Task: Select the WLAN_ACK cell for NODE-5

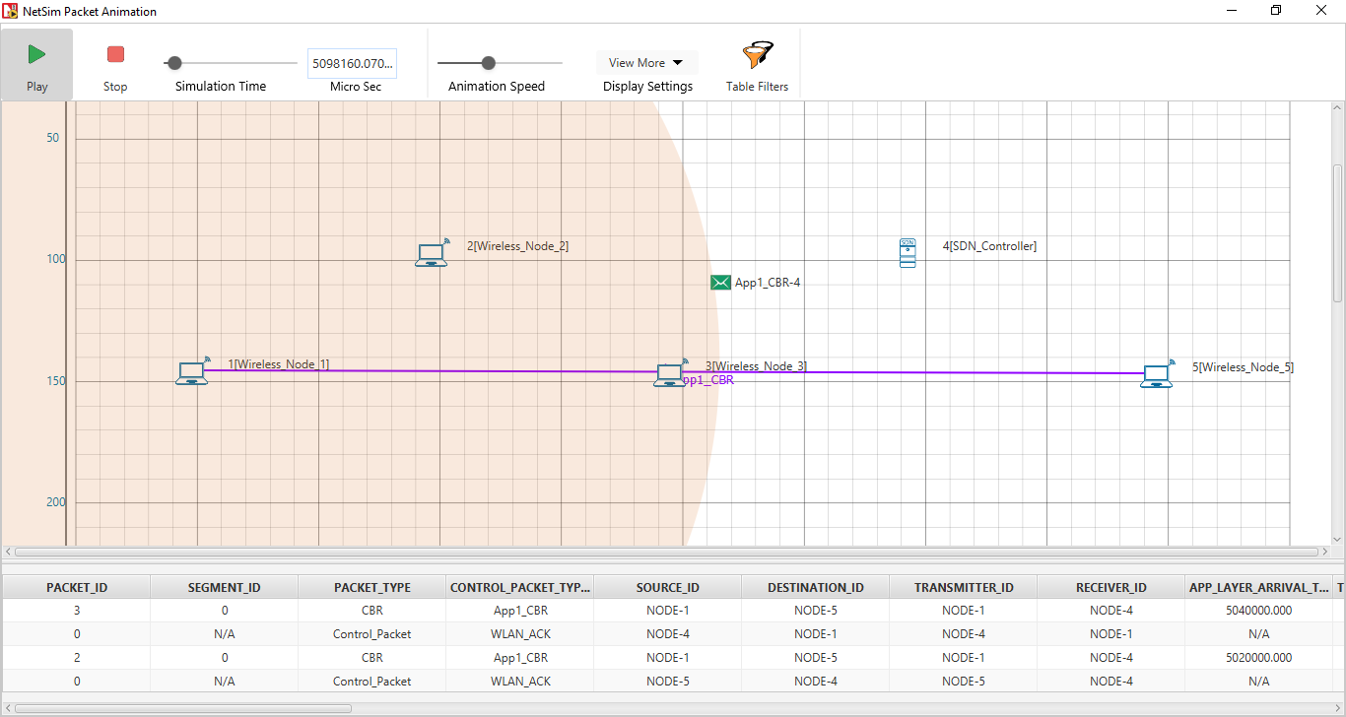Action: [519, 681]
